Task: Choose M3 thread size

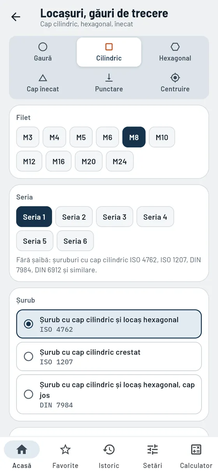Action: click(28, 137)
